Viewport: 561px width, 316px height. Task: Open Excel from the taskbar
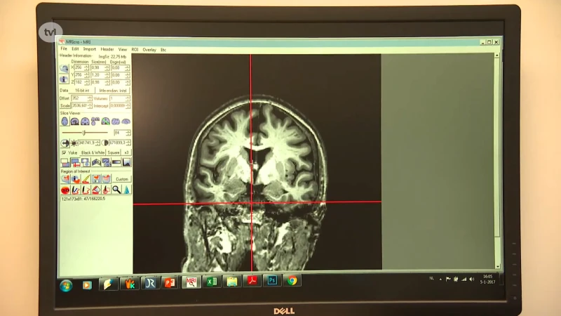point(212,282)
